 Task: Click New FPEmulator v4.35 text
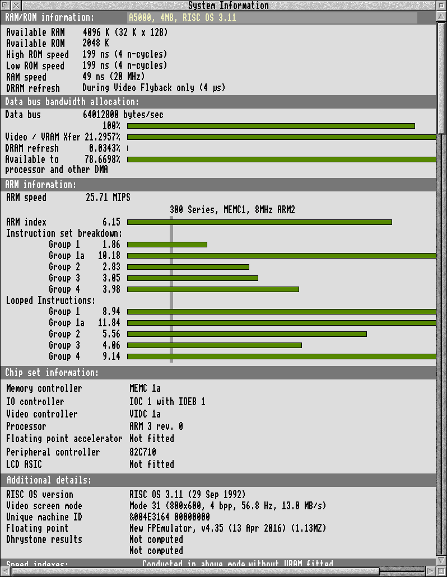pos(227,528)
